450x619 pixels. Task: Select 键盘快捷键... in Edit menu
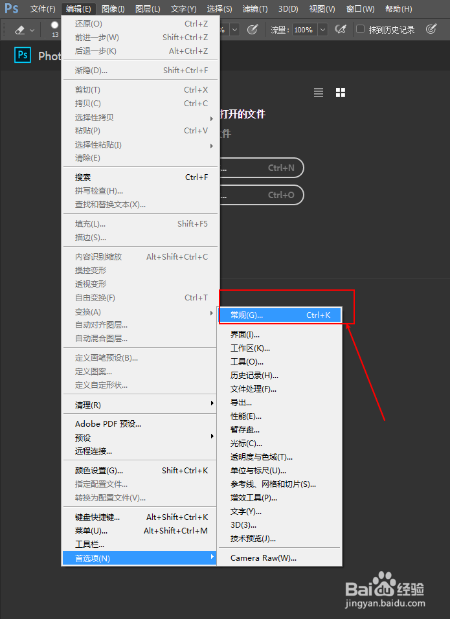click(140, 517)
